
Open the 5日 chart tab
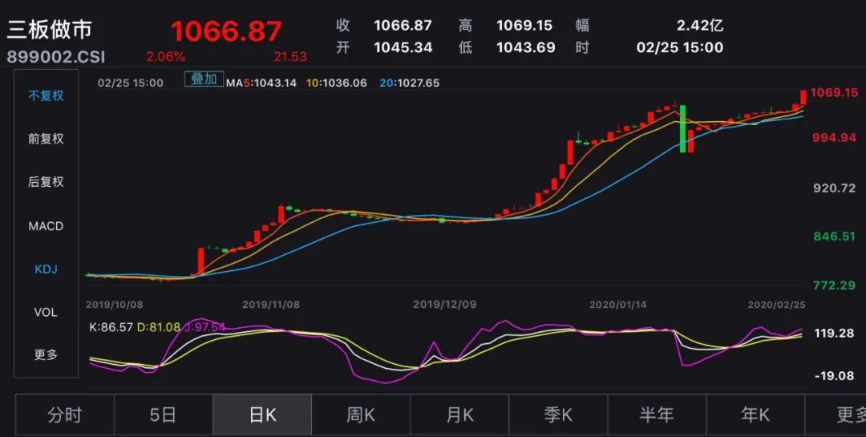pyautogui.click(x=163, y=415)
